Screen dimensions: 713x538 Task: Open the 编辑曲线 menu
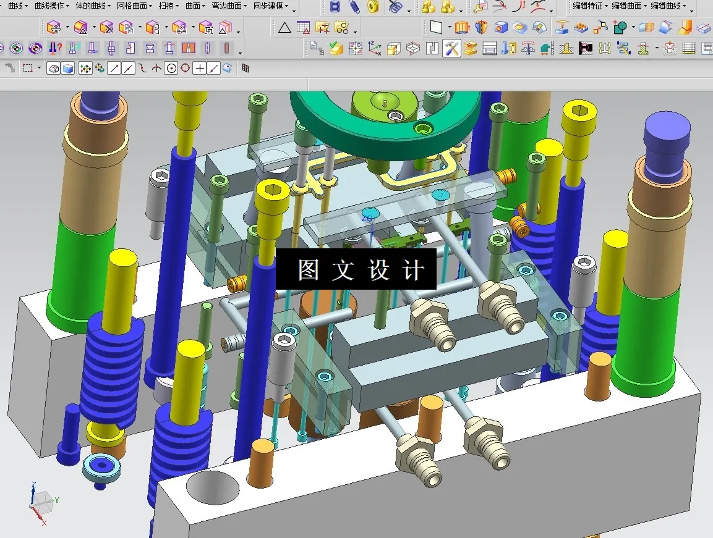pyautogui.click(x=668, y=6)
